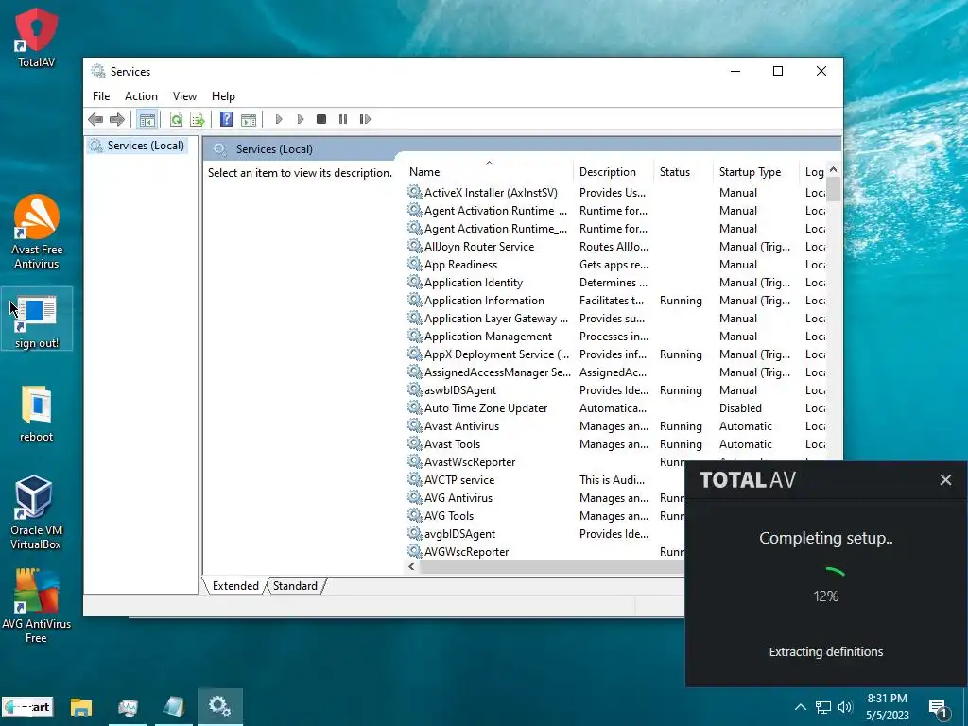Open the Action menu
Image resolution: width=968 pixels, height=726 pixels.
pos(141,96)
